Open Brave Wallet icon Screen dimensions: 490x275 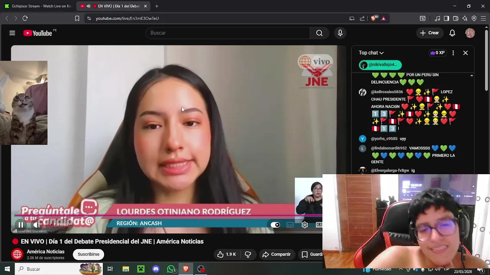(x=456, y=18)
